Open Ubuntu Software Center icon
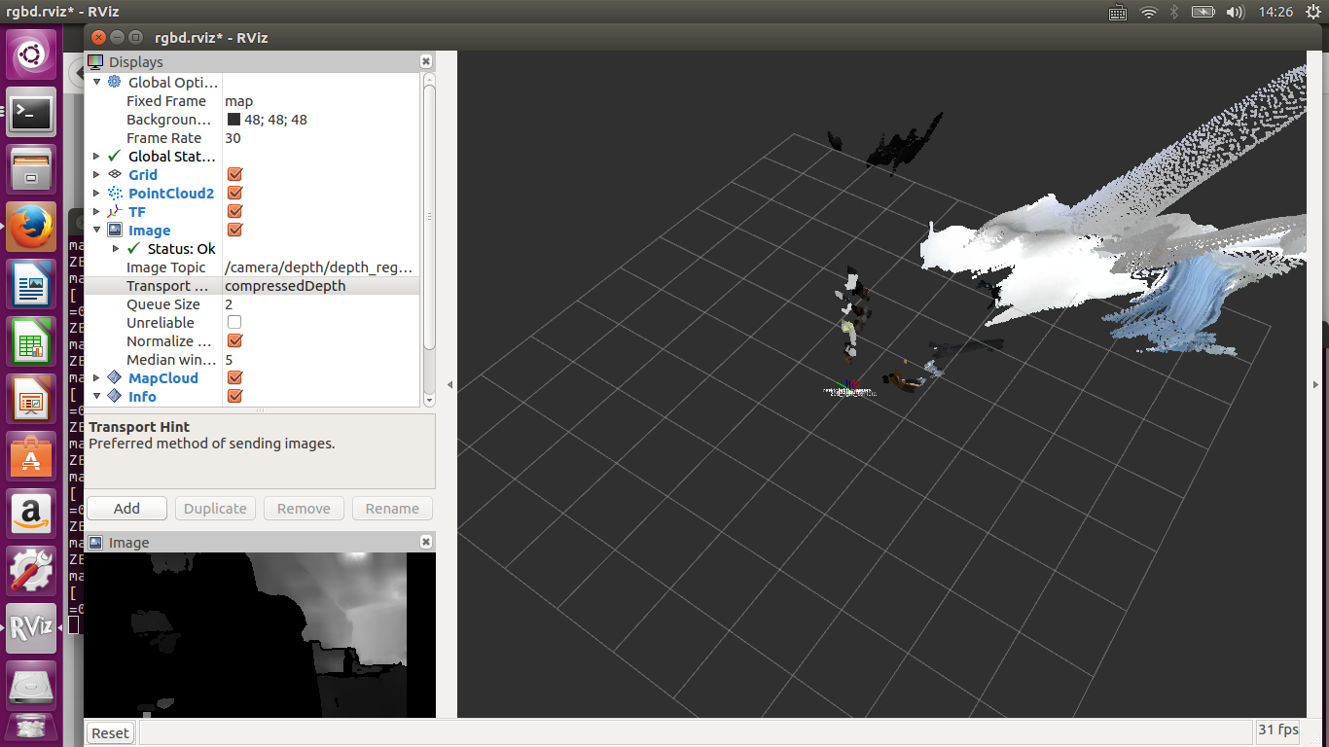This screenshot has height=747, width=1329. [x=31, y=455]
